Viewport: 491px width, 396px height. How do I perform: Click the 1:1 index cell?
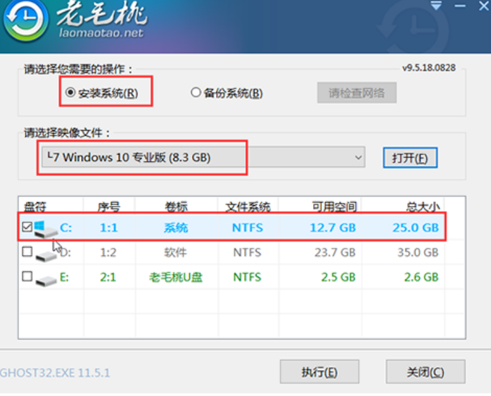coord(109,227)
